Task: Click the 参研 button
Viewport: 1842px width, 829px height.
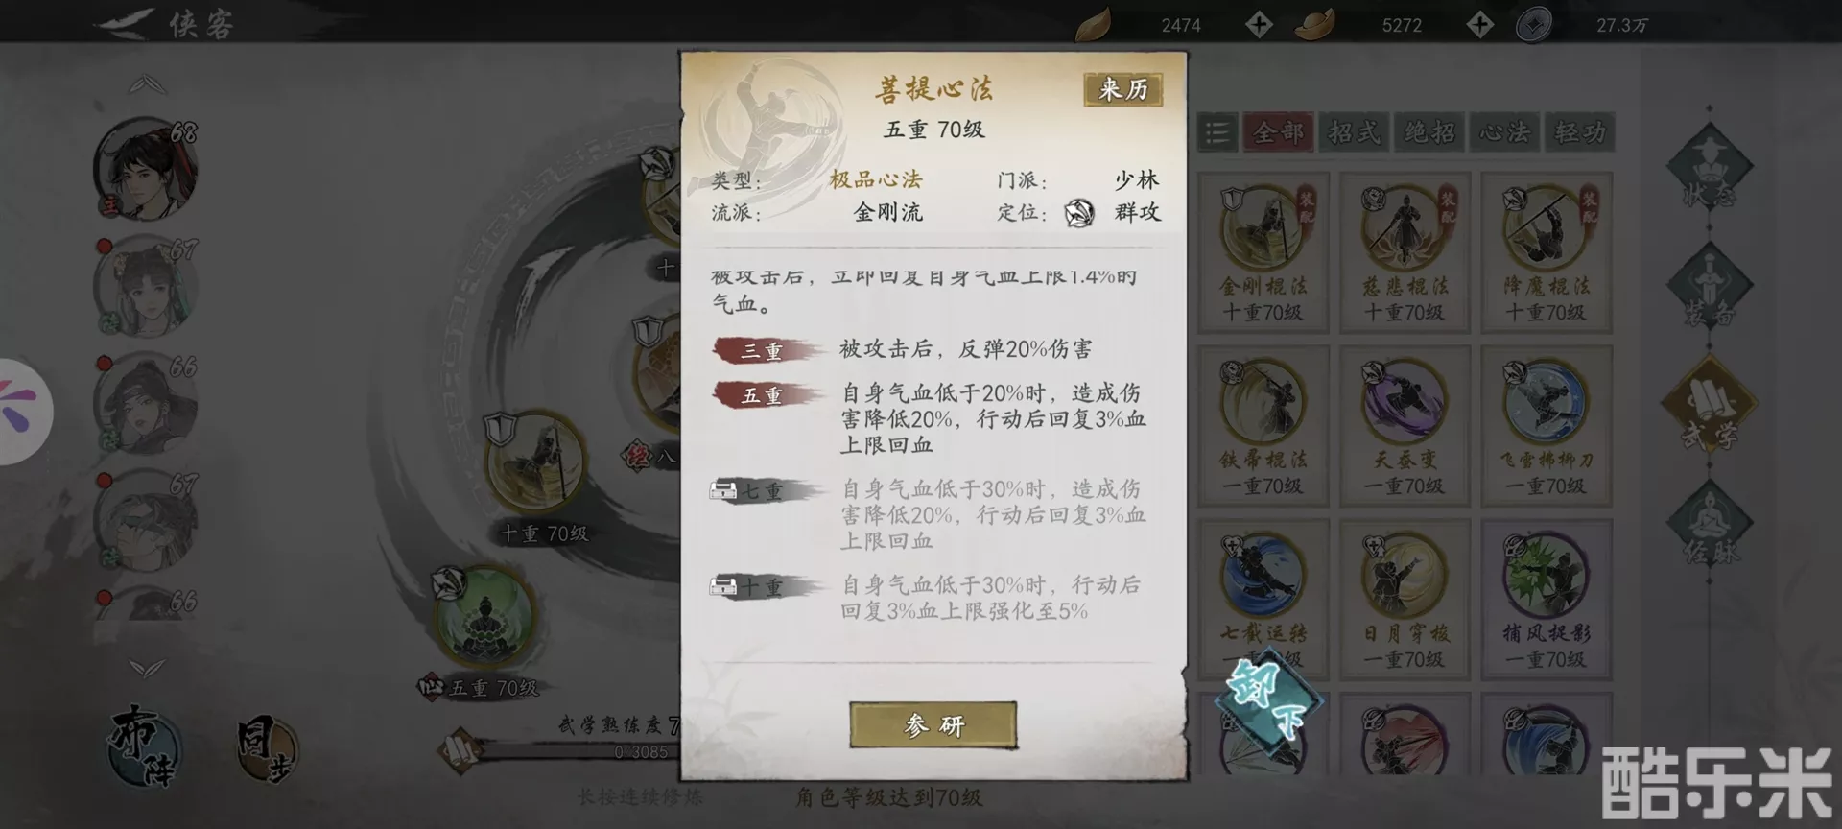Action: coord(933,724)
